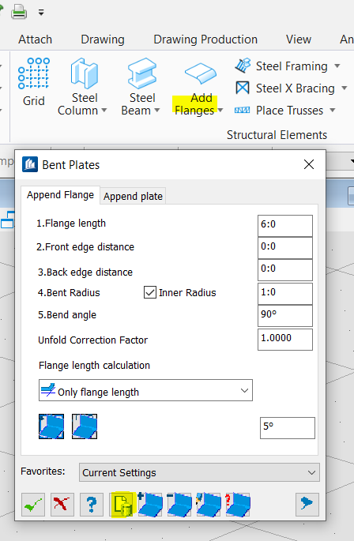Screen dimensions: 354x541
Task: Select the Steel Column tool
Action: (85, 73)
